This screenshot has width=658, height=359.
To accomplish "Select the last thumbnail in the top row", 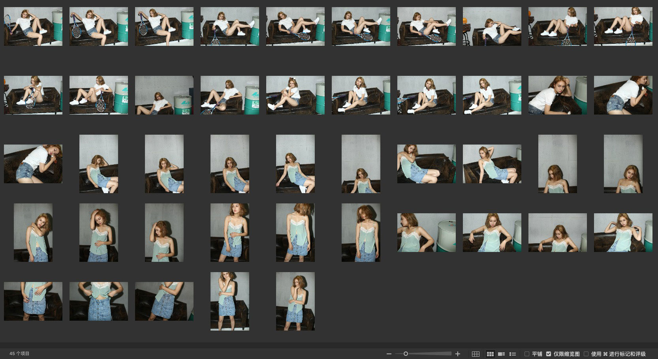I will tap(623, 26).
